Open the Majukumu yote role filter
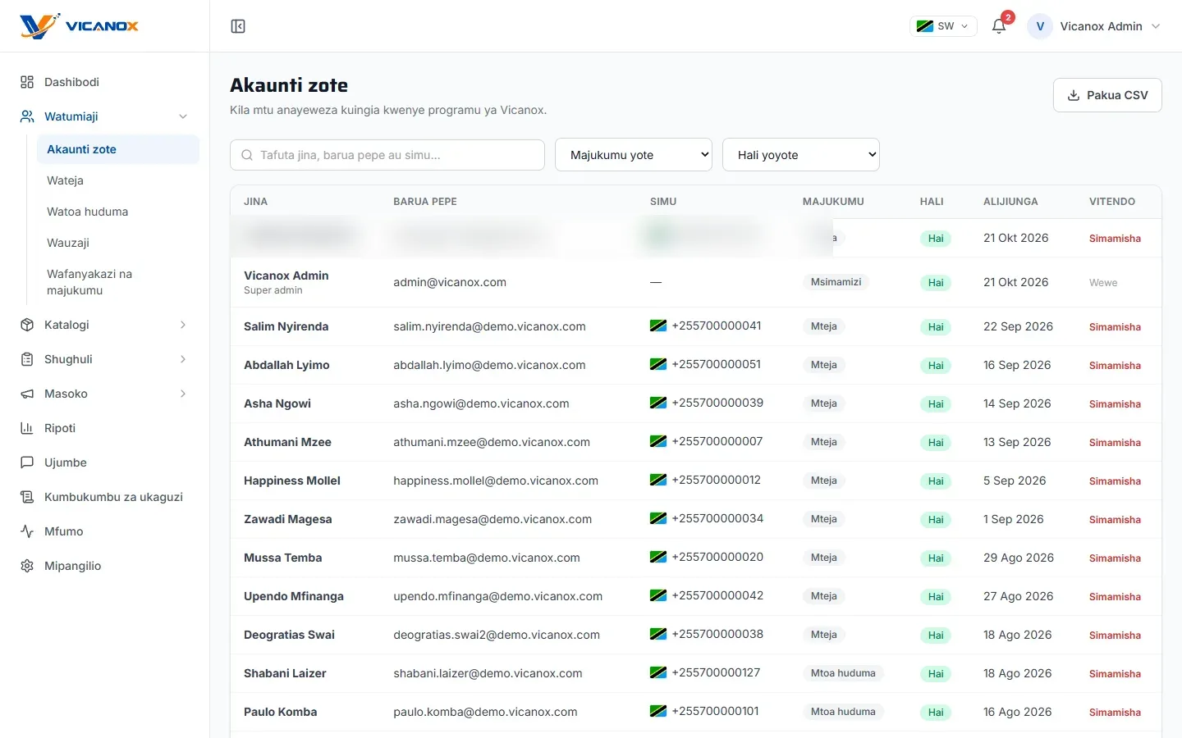 [x=634, y=155]
